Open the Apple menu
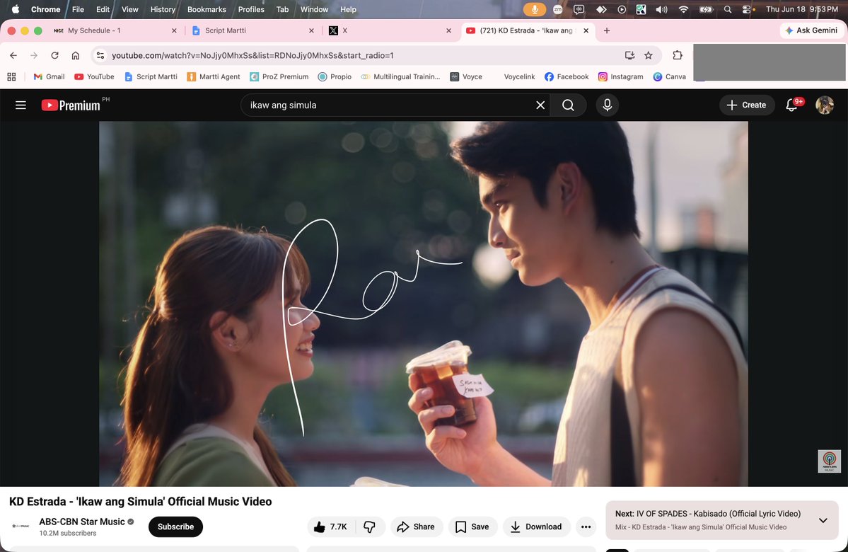The width and height of the screenshot is (848, 552). (x=15, y=9)
